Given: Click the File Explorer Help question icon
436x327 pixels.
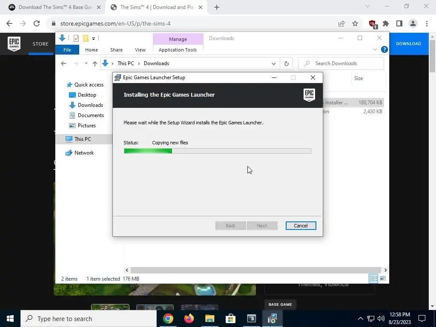Looking at the screenshot, I should click(384, 49).
